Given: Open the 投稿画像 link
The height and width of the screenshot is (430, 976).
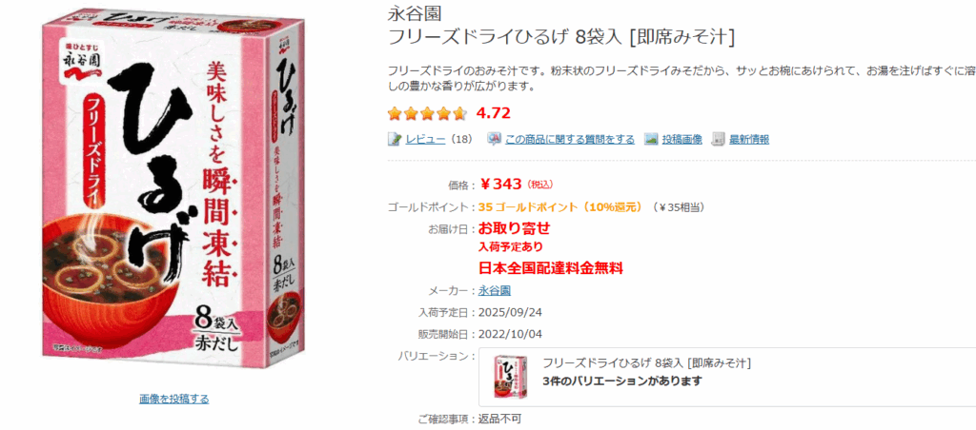Looking at the screenshot, I should click(x=681, y=139).
